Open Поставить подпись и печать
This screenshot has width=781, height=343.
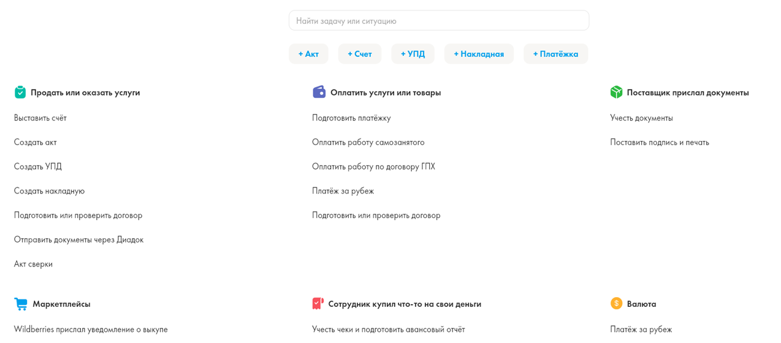[x=660, y=142]
